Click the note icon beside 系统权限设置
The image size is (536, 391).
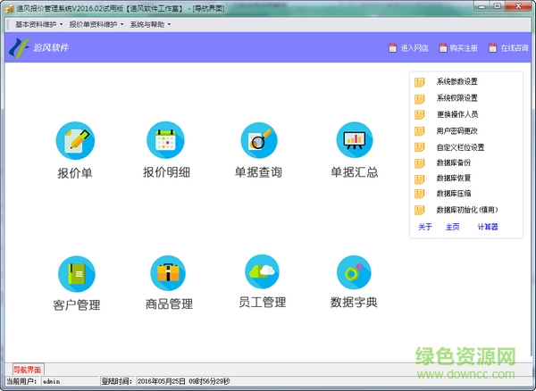(420, 99)
